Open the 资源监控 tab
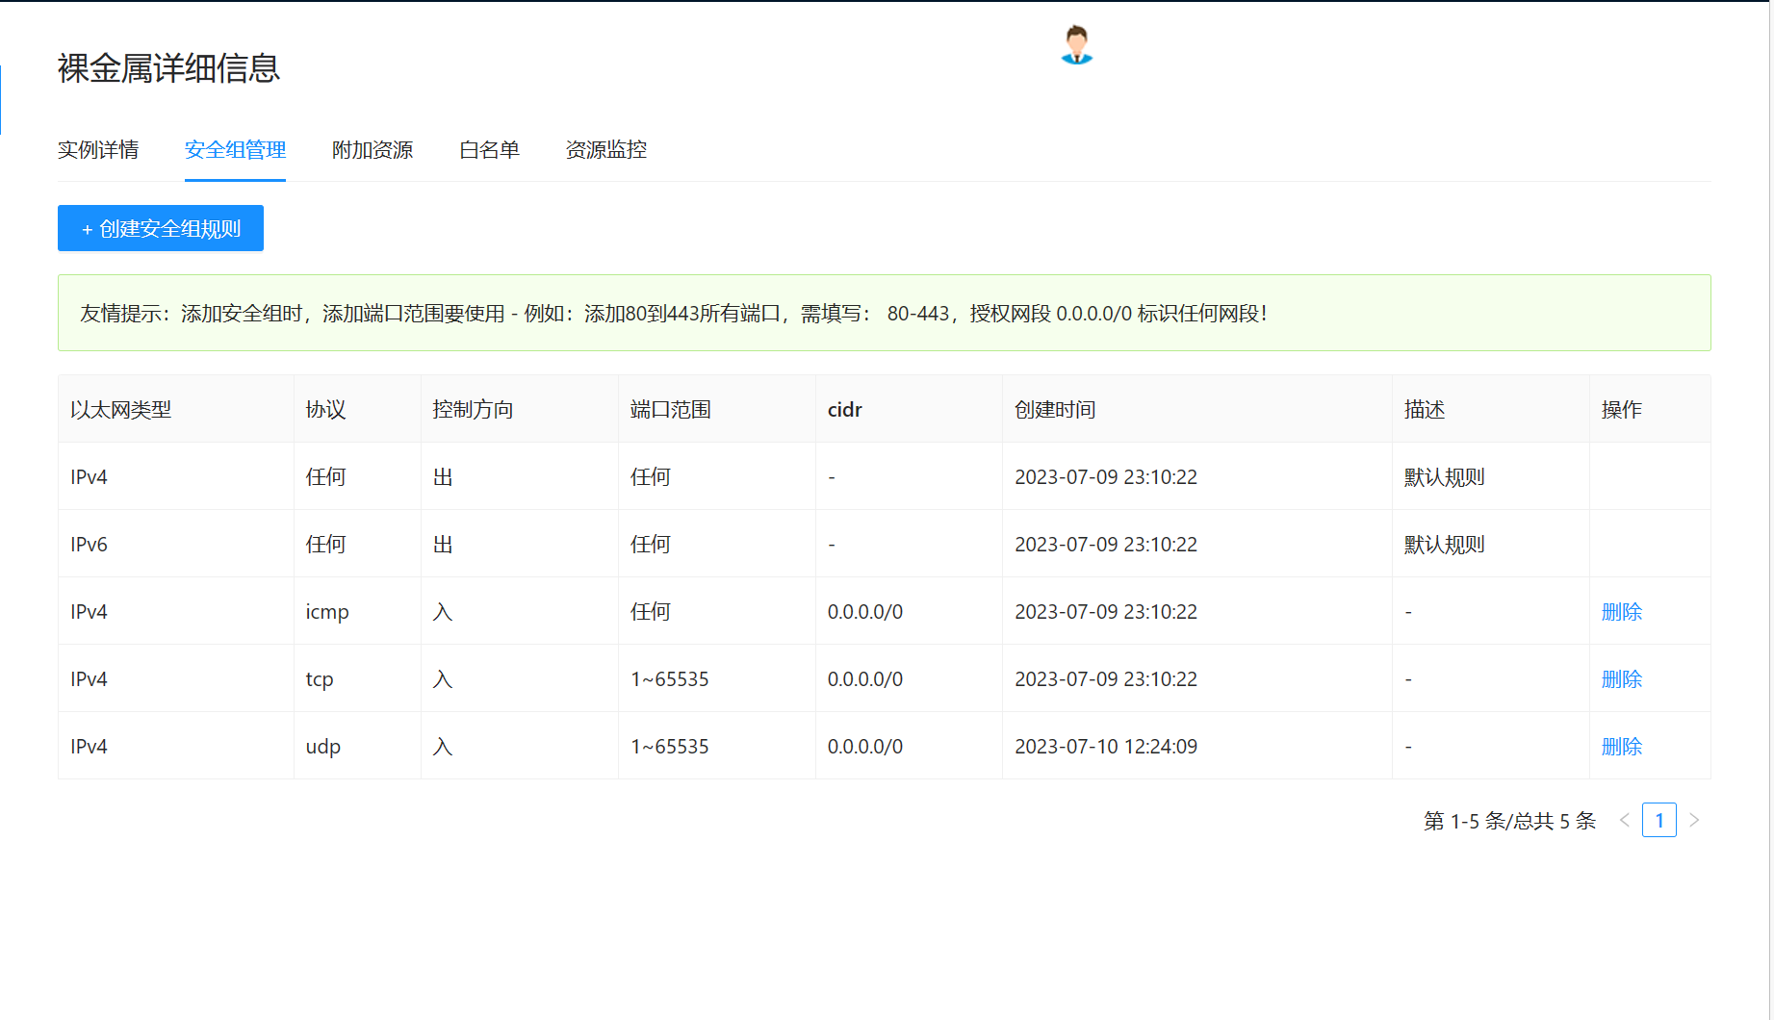Screen dimensions: 1774x1020 coord(605,150)
